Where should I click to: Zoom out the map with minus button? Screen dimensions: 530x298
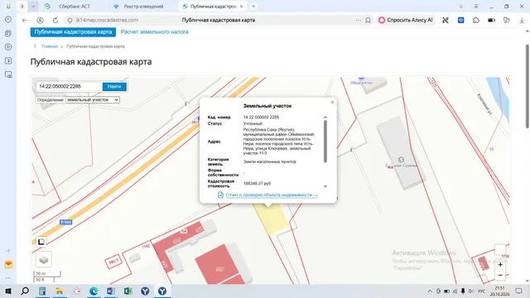pos(500,276)
